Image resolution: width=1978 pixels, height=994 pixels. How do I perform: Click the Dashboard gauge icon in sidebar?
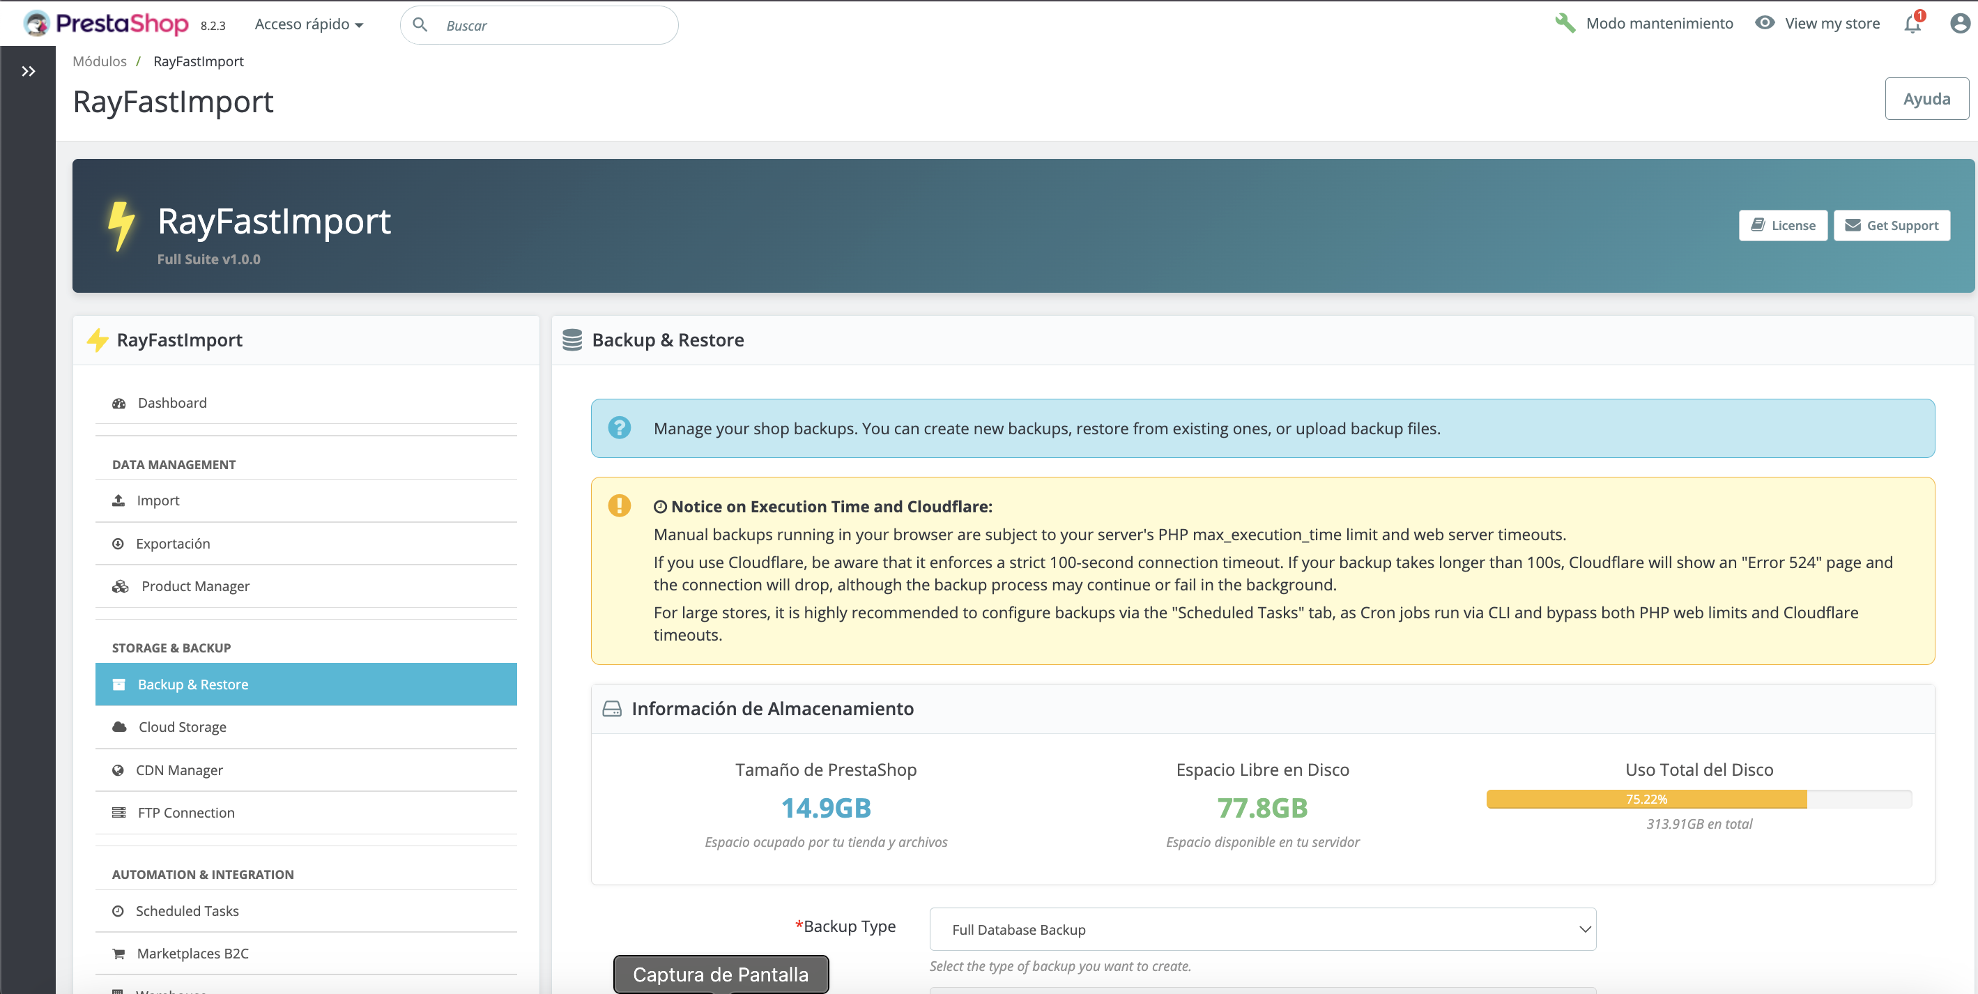point(119,404)
